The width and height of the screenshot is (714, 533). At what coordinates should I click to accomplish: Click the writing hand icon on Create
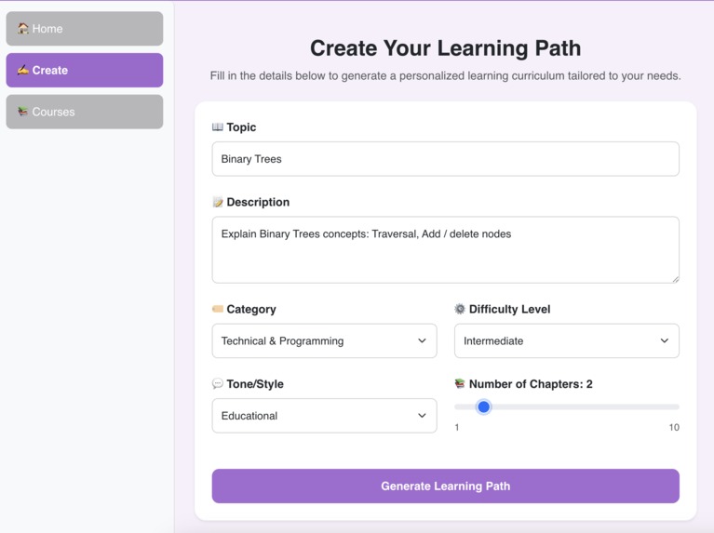pyautogui.click(x=22, y=70)
